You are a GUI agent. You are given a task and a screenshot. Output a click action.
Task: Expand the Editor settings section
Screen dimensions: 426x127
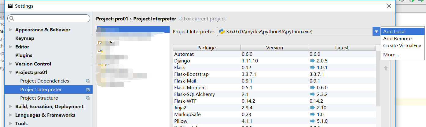11,47
